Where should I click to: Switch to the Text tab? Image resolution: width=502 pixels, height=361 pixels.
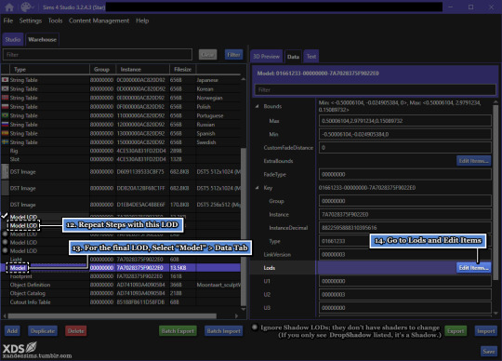pos(311,57)
